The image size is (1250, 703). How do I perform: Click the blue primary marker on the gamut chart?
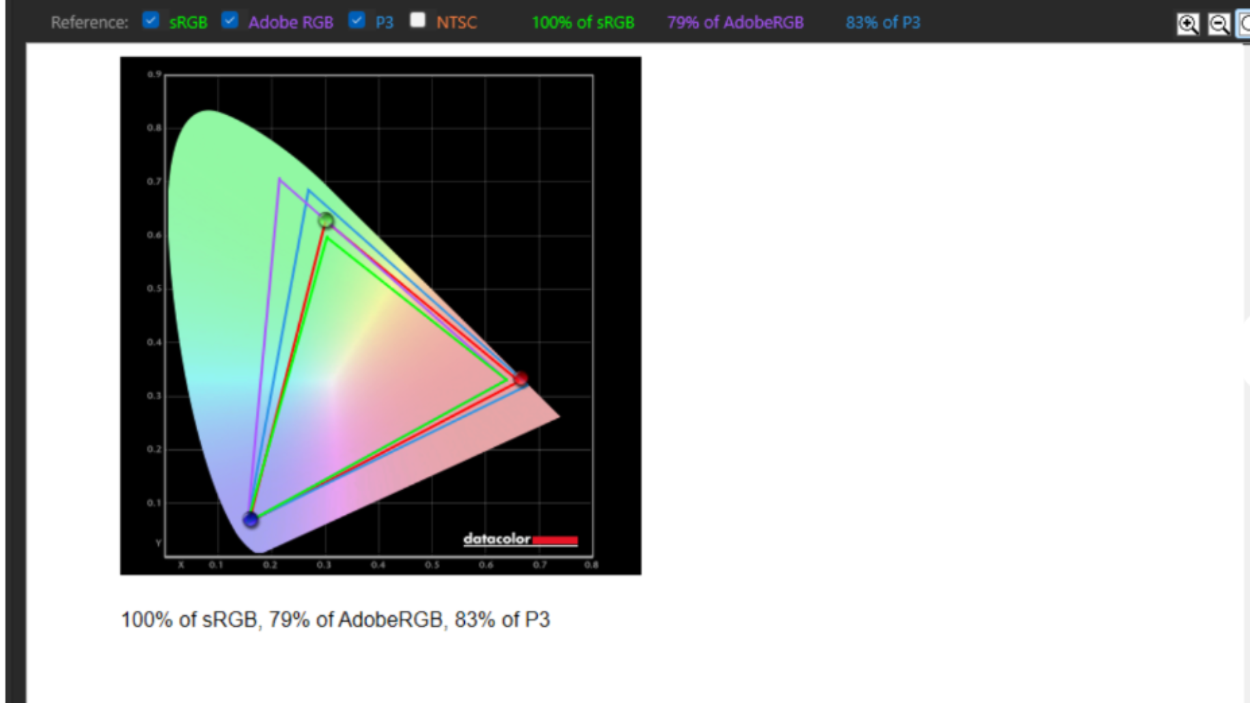251,519
